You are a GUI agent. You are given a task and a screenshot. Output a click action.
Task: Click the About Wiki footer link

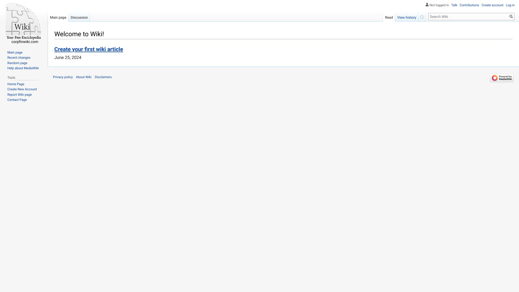point(84,77)
